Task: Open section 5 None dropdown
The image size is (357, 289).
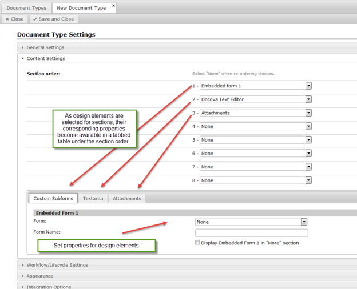Action: tap(256, 140)
